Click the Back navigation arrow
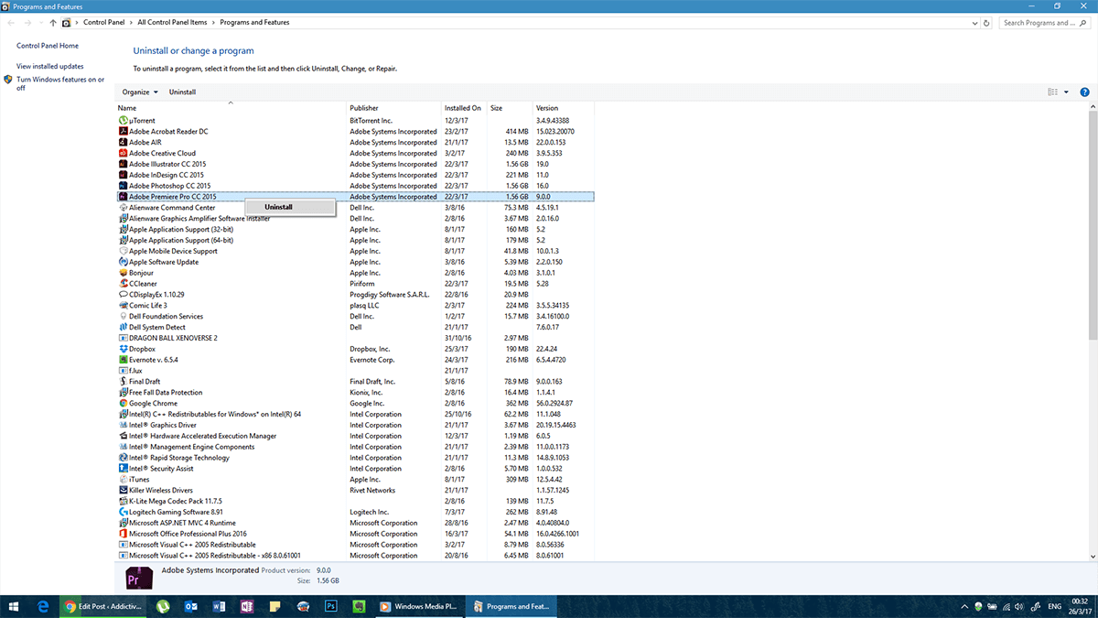 10,23
